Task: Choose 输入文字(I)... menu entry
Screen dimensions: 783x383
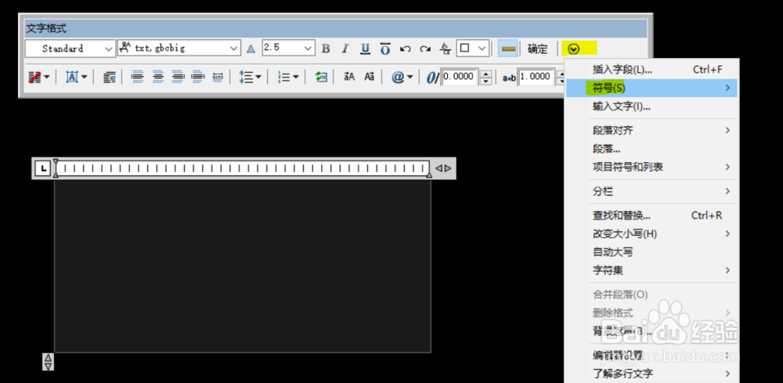Action: tap(651, 107)
